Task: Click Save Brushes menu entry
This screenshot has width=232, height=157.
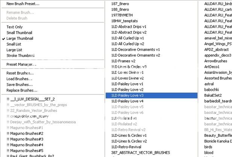Action: coord(20,84)
